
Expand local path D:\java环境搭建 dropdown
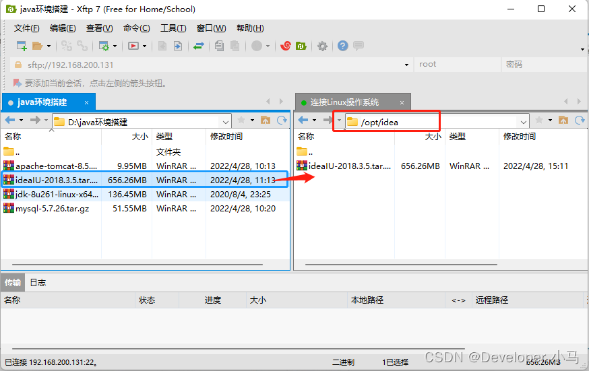[x=225, y=122]
